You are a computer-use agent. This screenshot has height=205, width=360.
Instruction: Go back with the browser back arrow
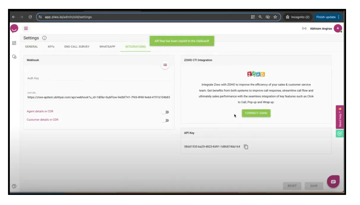14,17
